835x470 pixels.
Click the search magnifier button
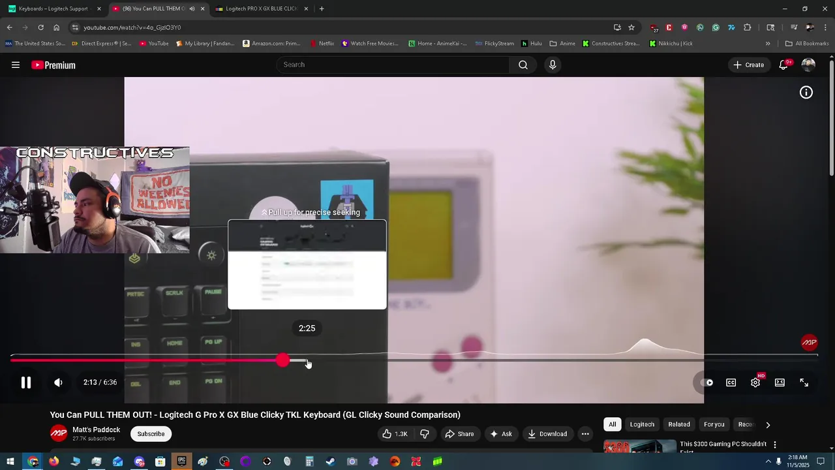(x=523, y=65)
